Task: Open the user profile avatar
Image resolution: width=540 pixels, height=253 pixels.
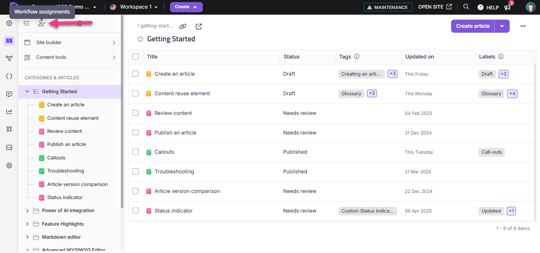Action: (x=531, y=7)
